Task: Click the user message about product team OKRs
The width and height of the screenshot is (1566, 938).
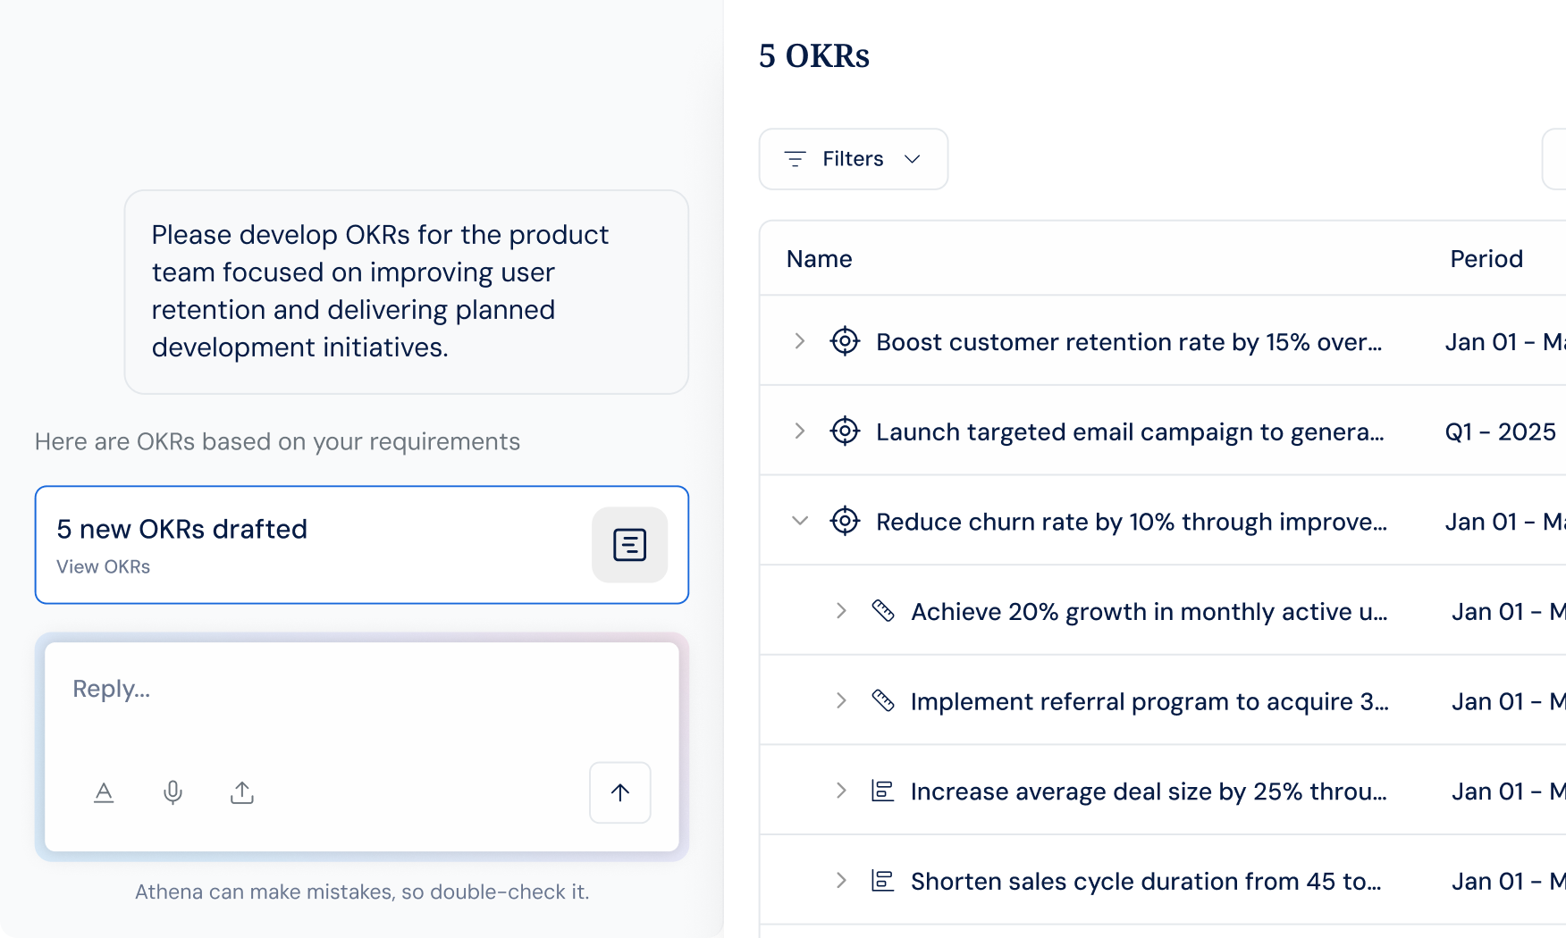Action: [x=407, y=291]
